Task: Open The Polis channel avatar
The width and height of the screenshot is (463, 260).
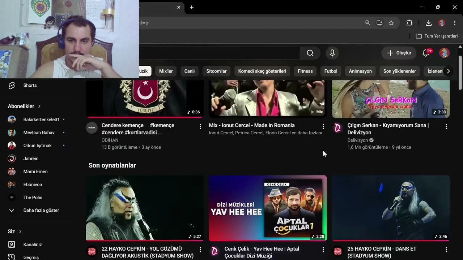Action: pos(12,198)
